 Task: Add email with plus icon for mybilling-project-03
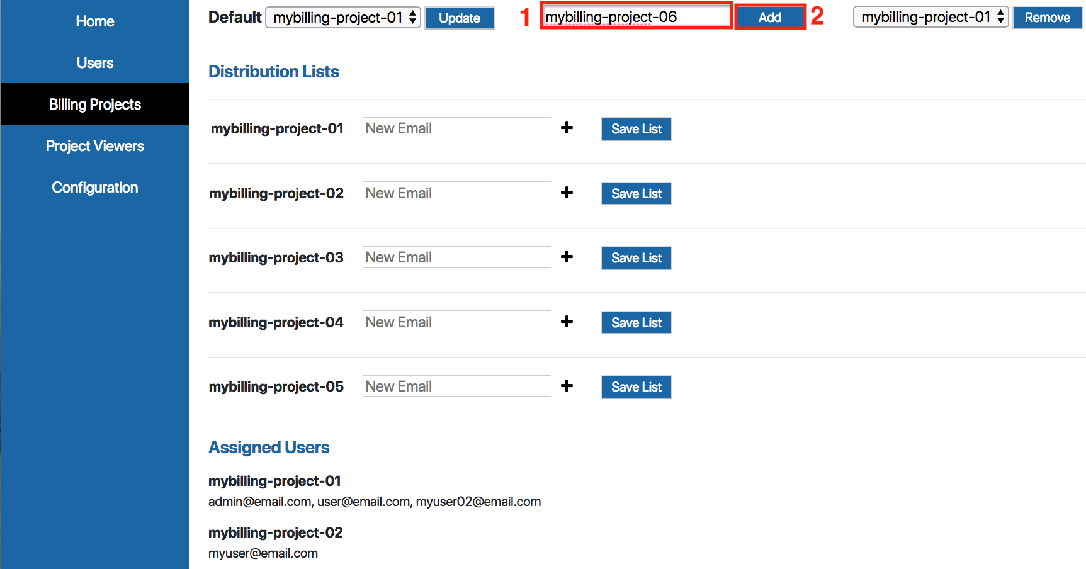(567, 257)
